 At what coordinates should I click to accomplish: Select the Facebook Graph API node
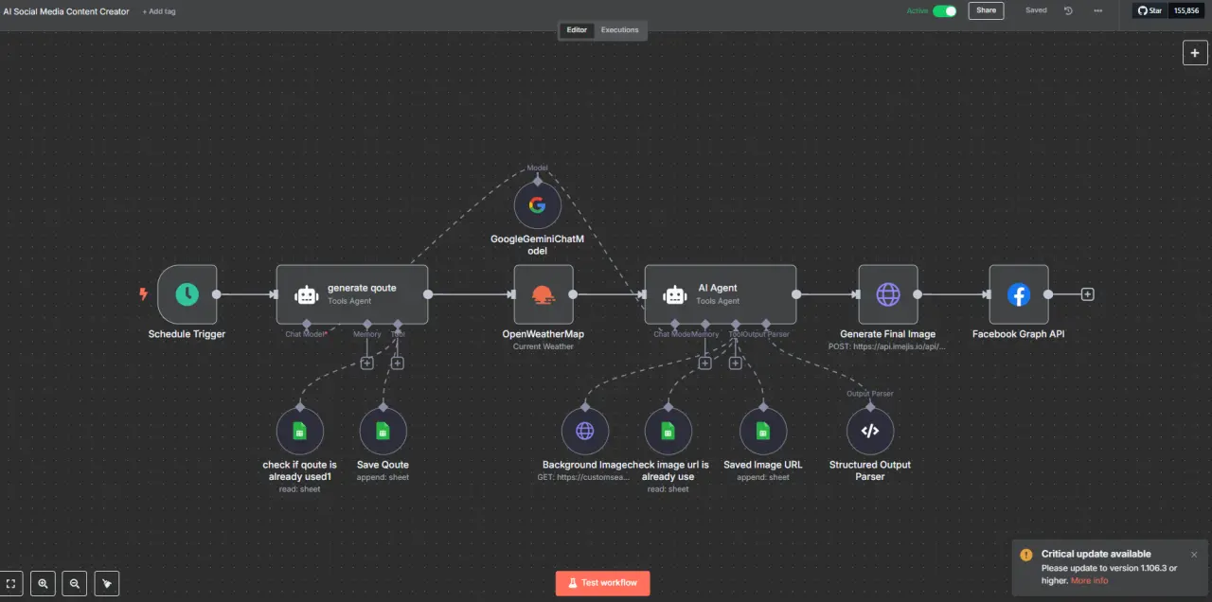pos(1019,294)
